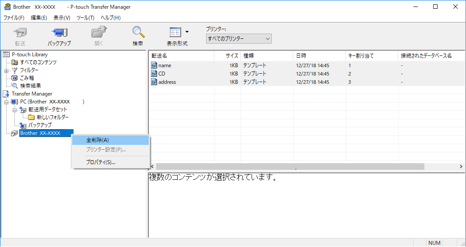Screen dimensions: 466x247
Task: Open the printer selection combo box
Action: tap(238, 39)
